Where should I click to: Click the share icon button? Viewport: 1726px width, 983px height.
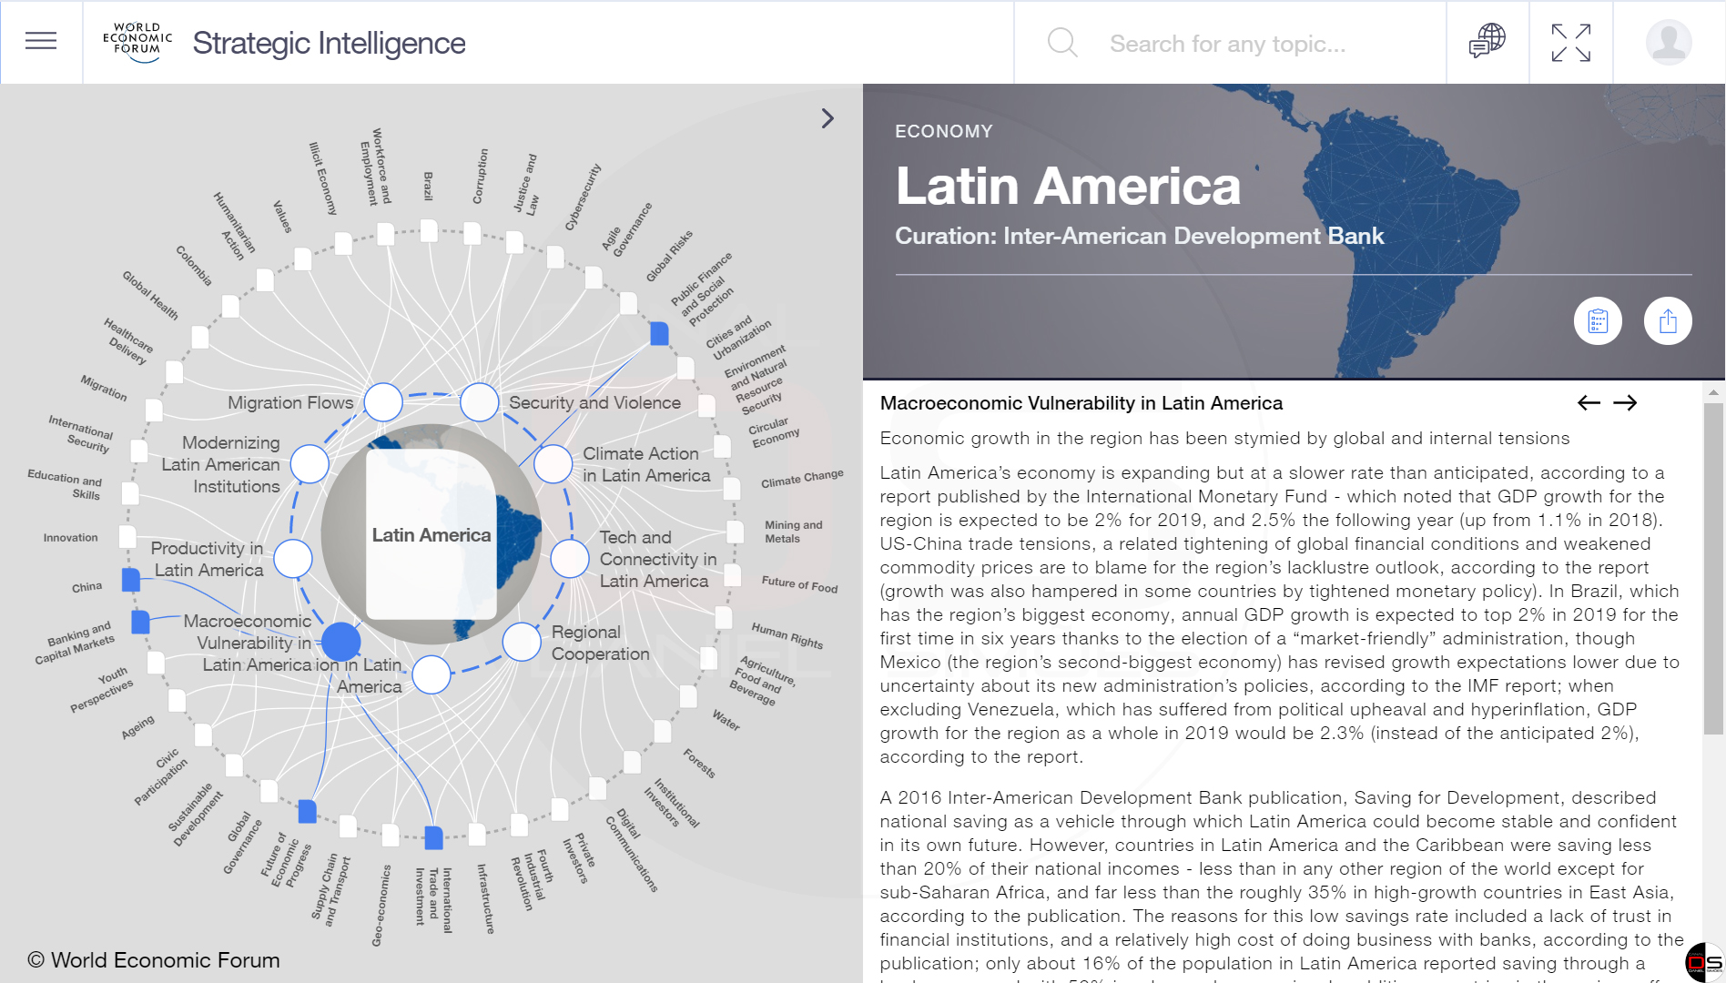pos(1668,321)
